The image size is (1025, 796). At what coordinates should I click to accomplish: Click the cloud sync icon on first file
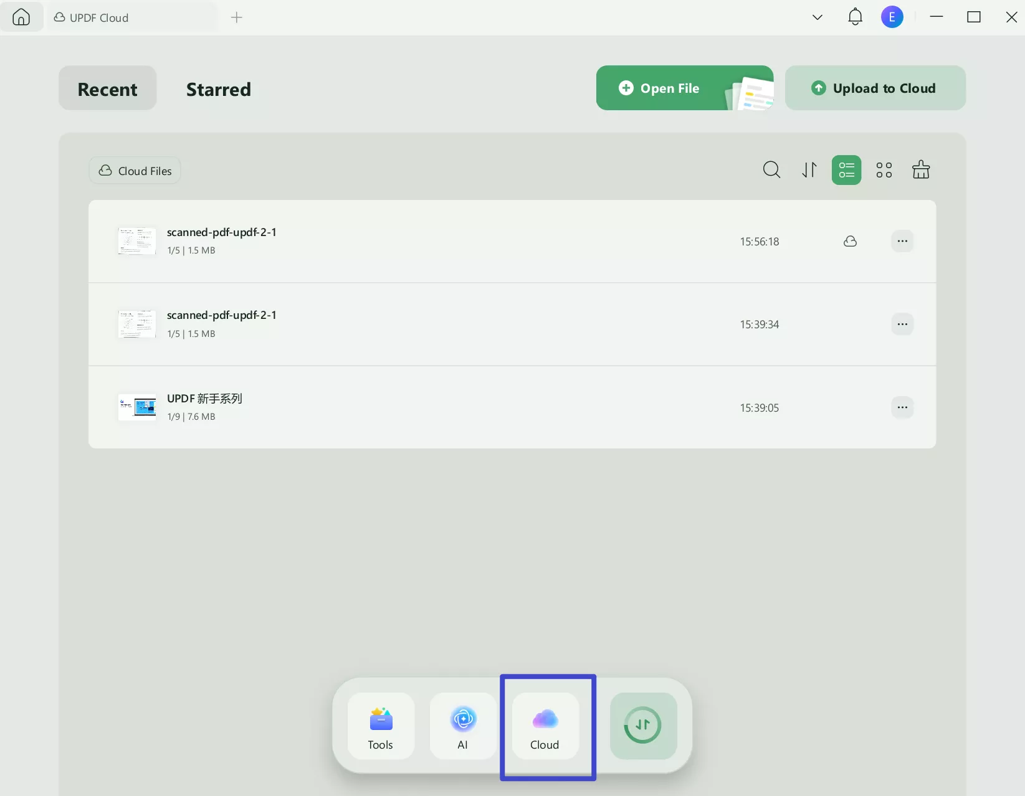point(850,241)
